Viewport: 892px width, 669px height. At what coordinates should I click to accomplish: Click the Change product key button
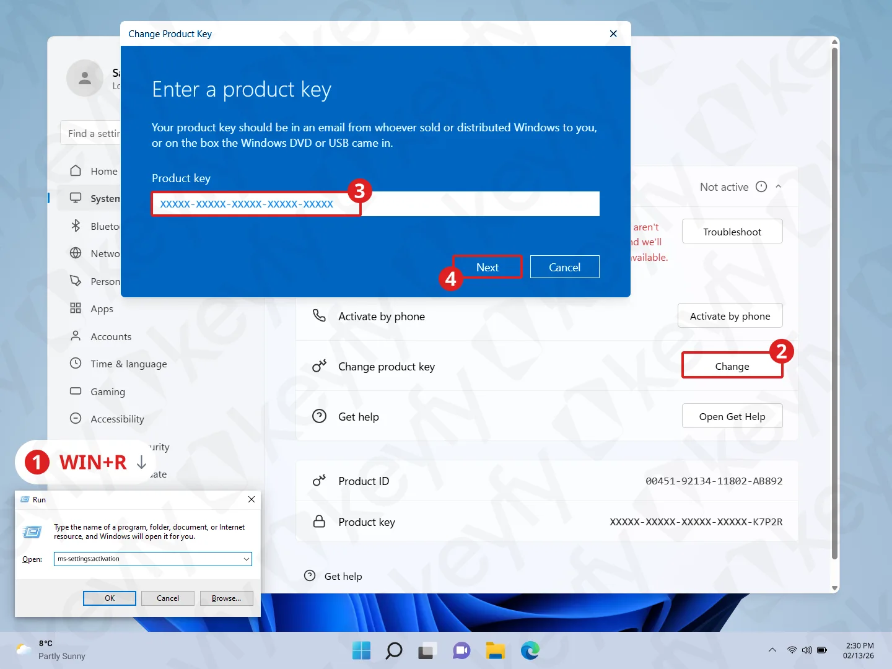pos(732,366)
